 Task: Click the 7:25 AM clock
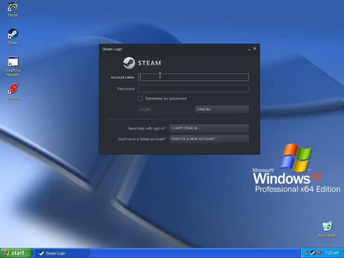(x=332, y=253)
